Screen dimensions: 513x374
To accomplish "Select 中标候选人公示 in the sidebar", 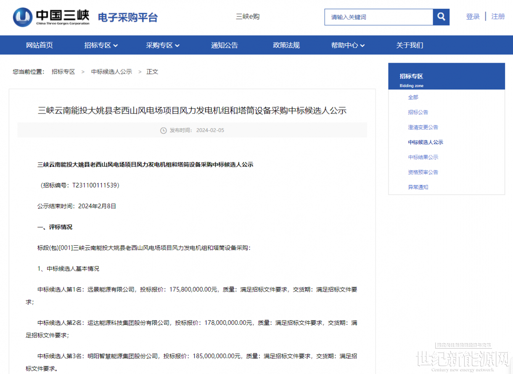I will pyautogui.click(x=426, y=142).
